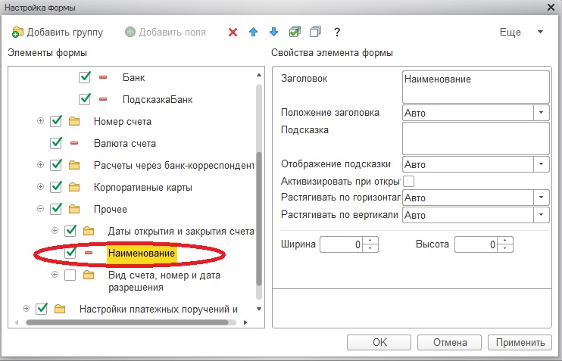Collapse the Прочее tree group
Screen dimensions: 562x361
point(40,209)
